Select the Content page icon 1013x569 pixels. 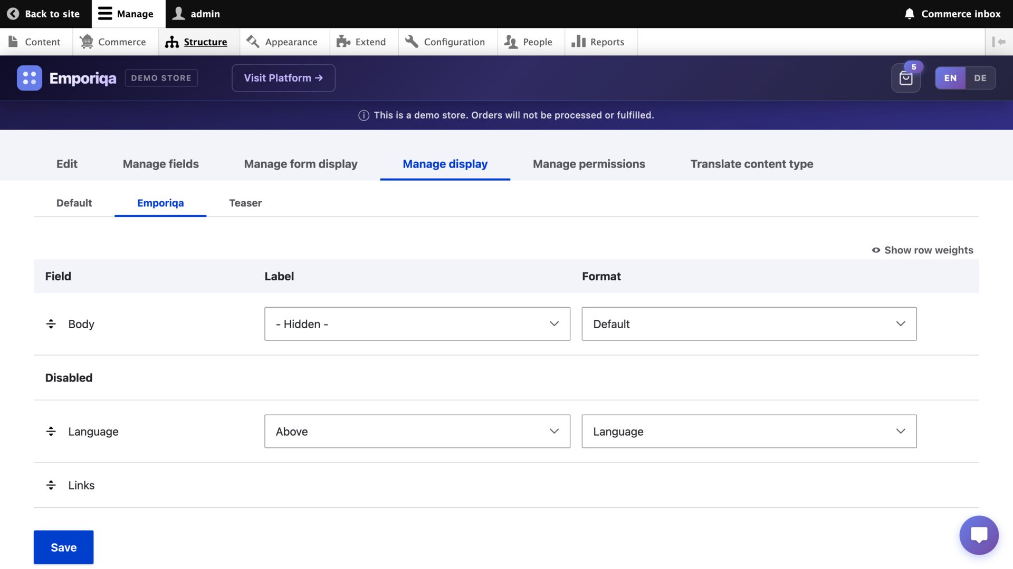(x=12, y=41)
